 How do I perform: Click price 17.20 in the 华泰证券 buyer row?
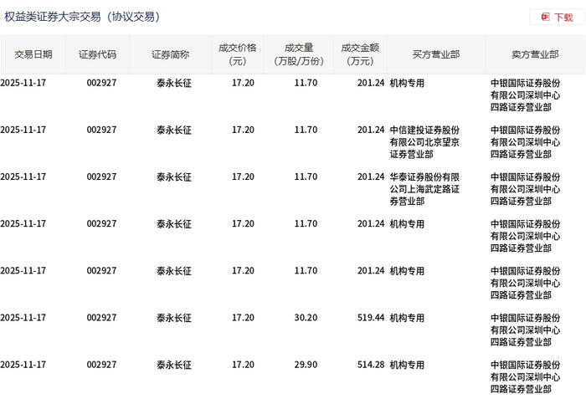[x=243, y=177]
